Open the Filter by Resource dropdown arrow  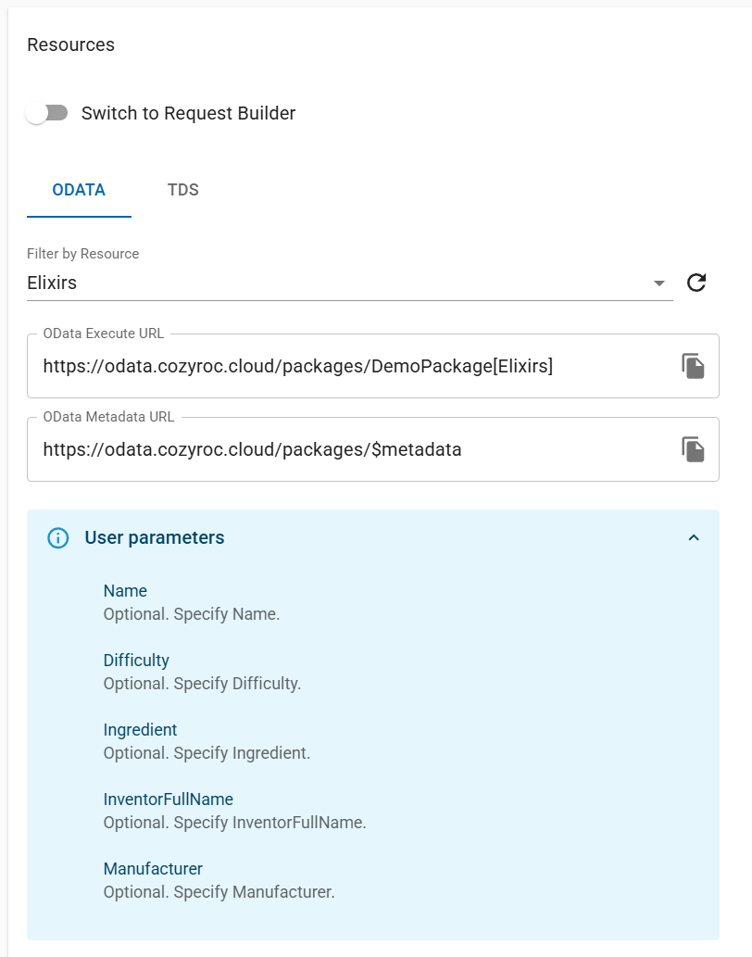click(658, 283)
